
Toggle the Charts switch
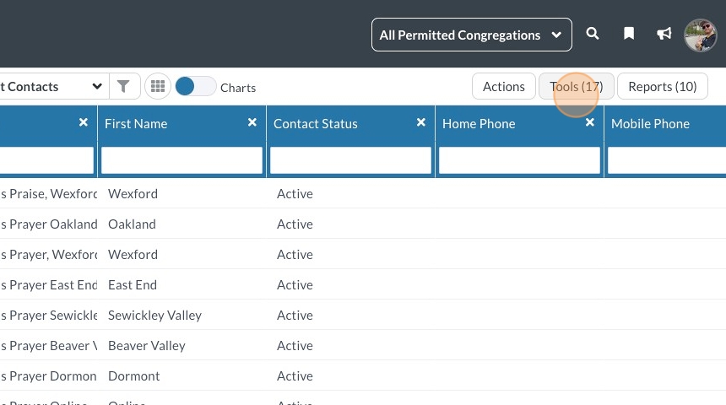coord(195,86)
